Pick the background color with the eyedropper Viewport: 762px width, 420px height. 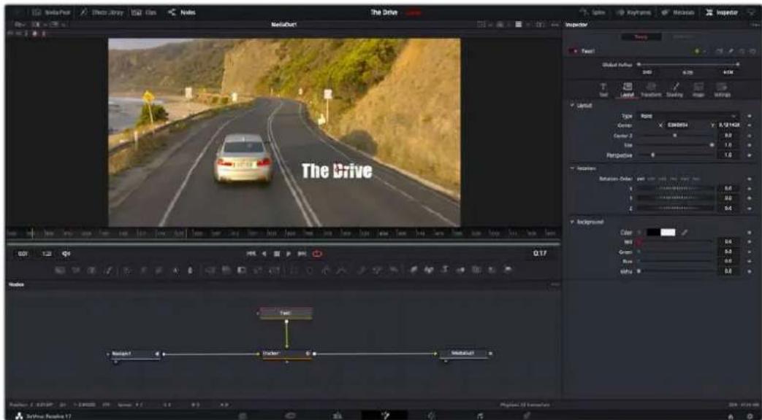[685, 233]
